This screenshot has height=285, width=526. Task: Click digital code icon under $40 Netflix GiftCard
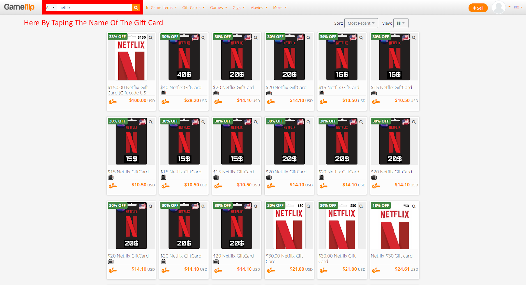(163, 93)
